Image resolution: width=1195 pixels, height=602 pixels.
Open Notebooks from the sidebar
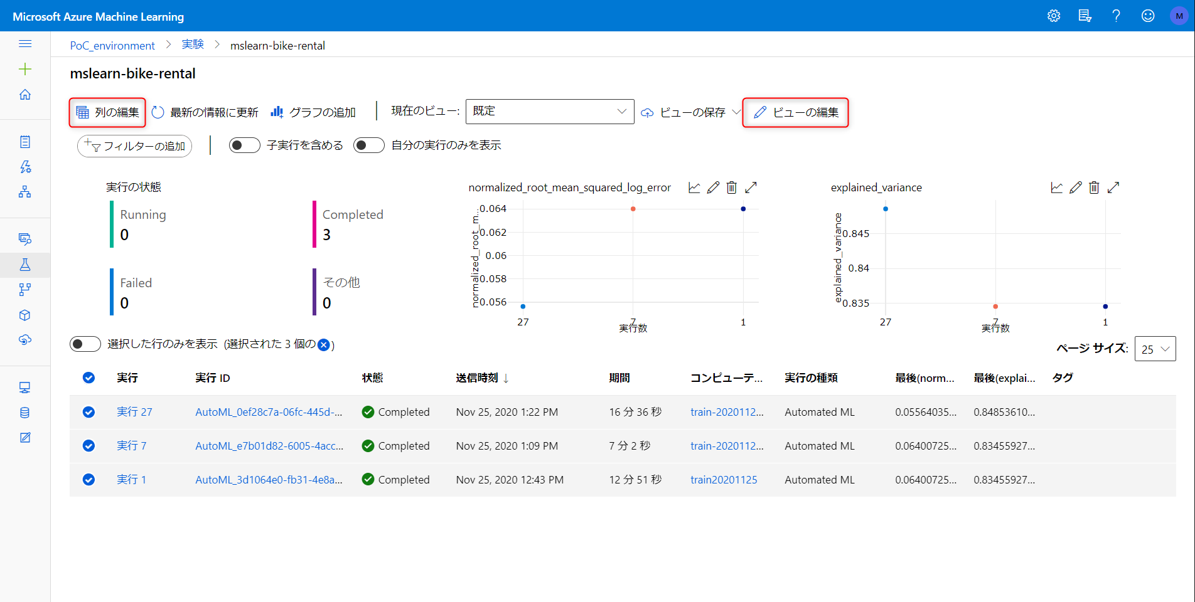25,142
